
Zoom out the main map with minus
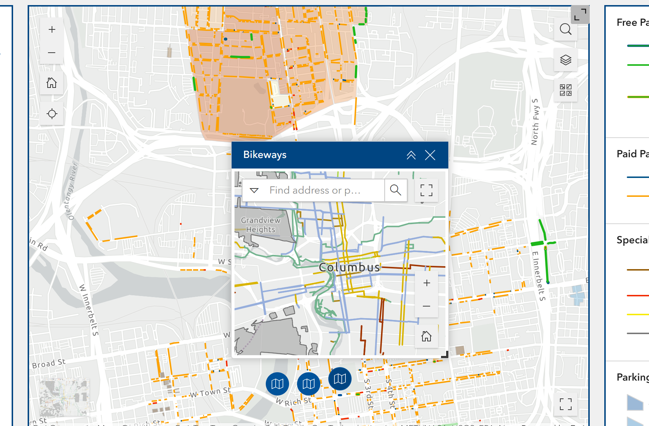[51, 52]
